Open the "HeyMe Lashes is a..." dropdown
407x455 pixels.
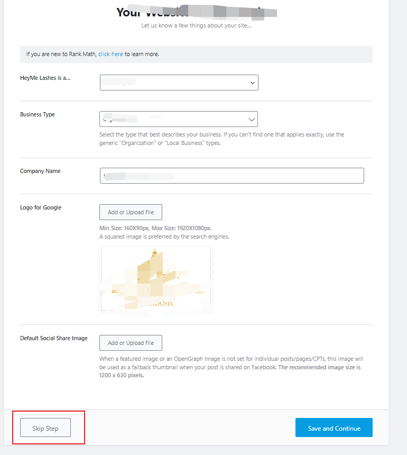pos(179,83)
